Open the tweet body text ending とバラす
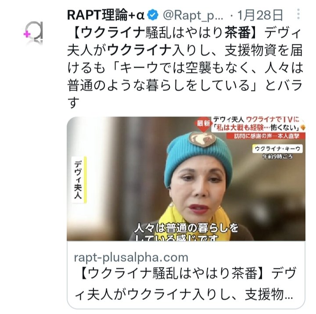 tap(185, 68)
